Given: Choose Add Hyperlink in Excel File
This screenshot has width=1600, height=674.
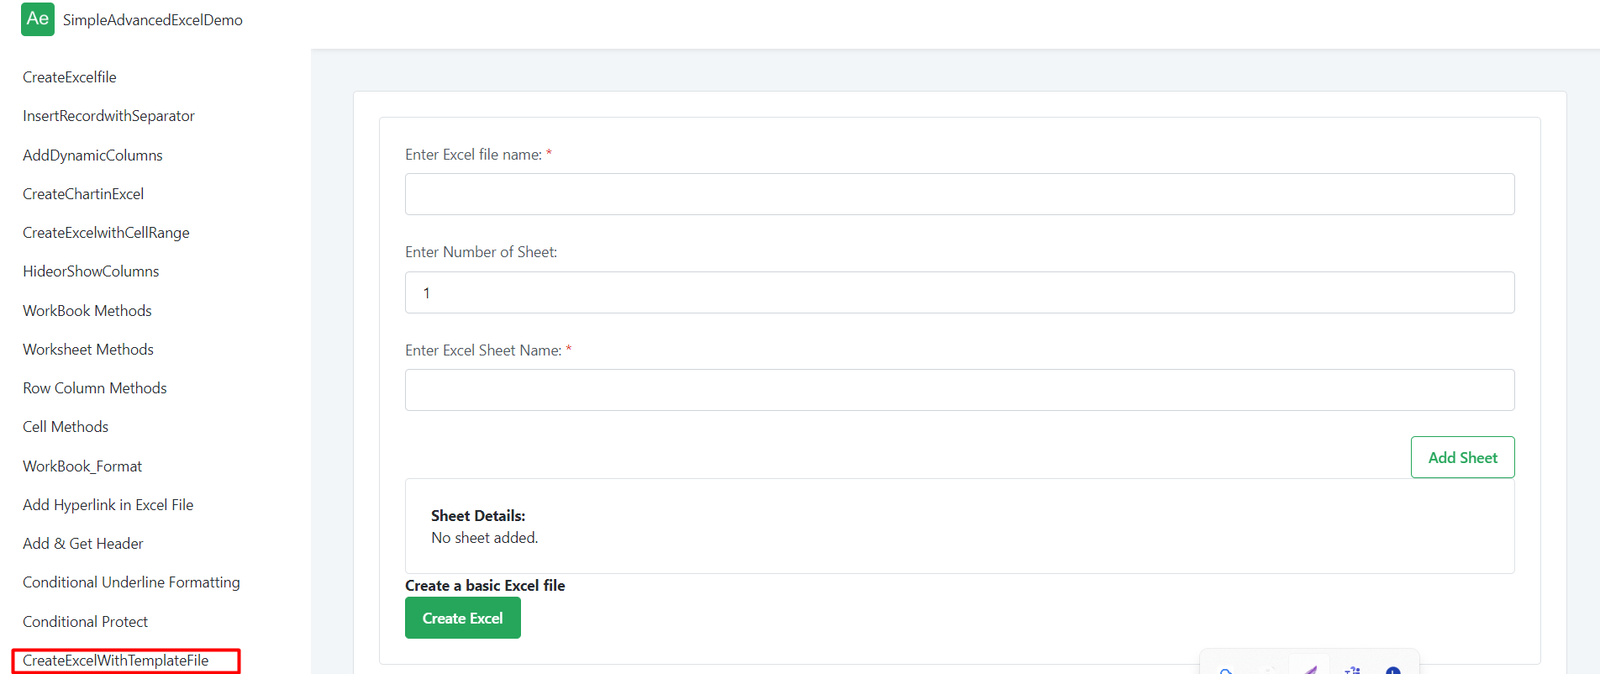Looking at the screenshot, I should pyautogui.click(x=108, y=505).
